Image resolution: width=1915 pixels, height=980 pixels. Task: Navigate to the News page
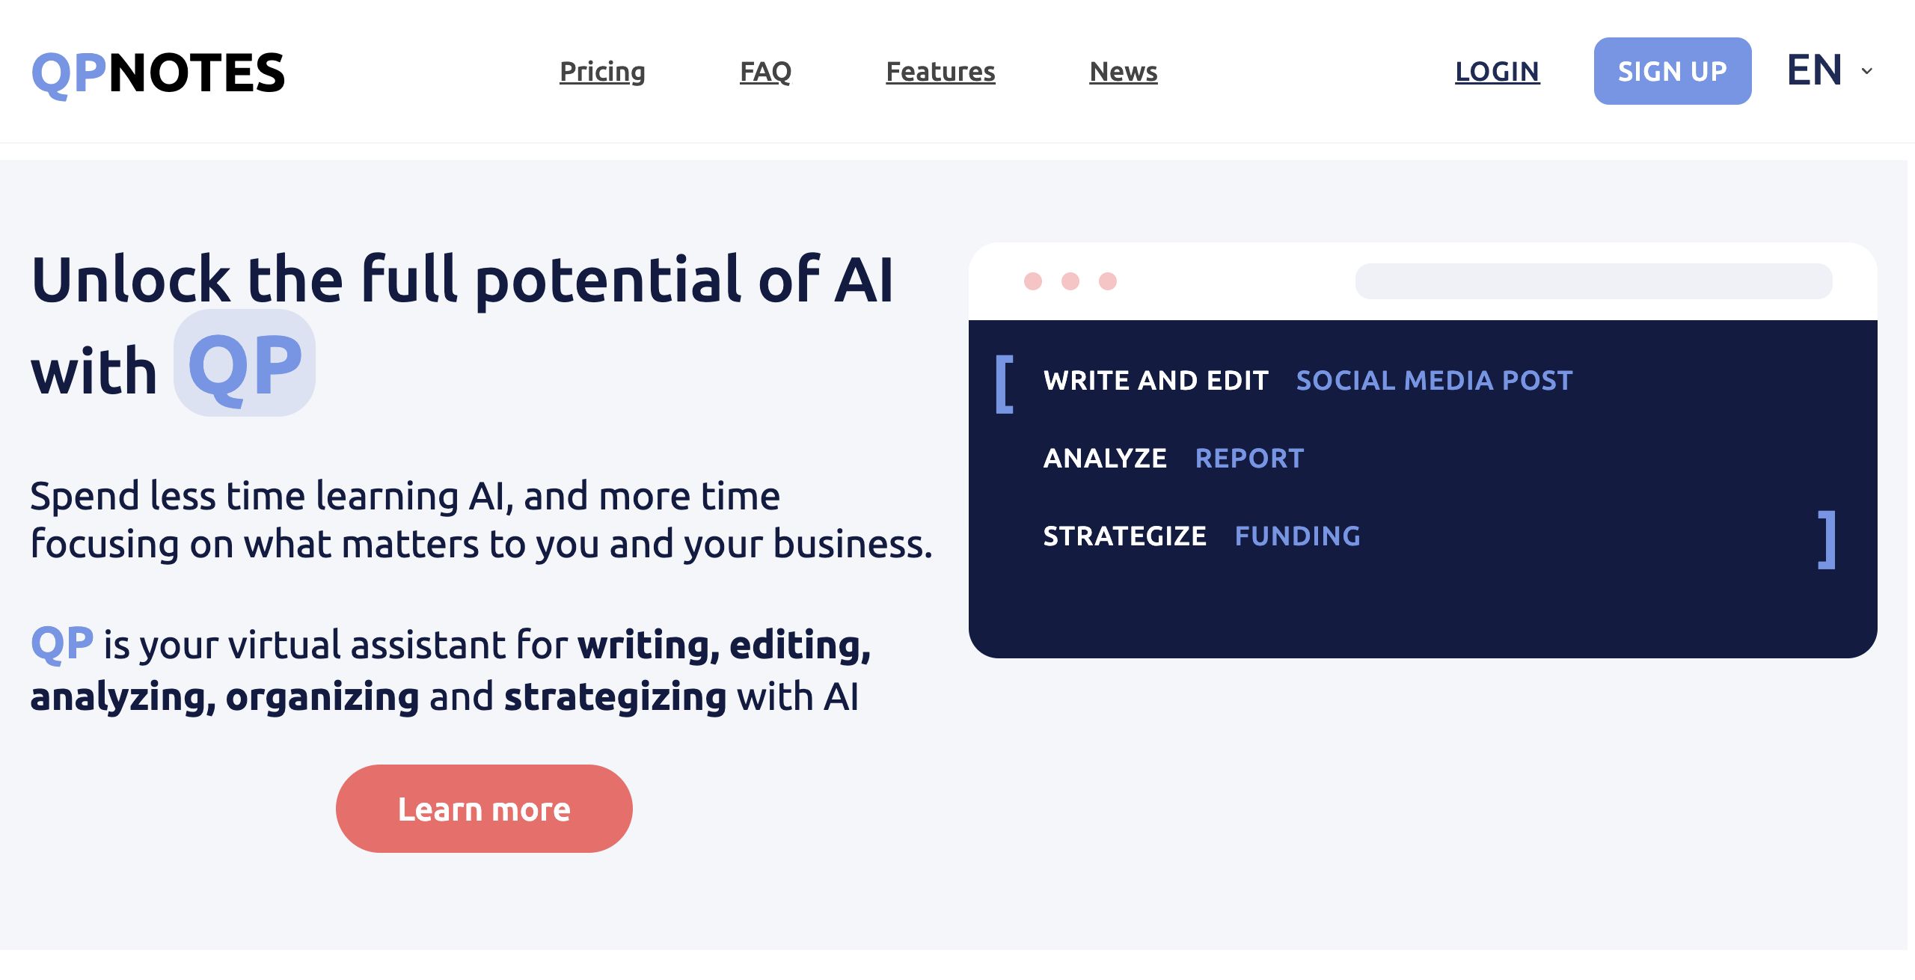1123,72
